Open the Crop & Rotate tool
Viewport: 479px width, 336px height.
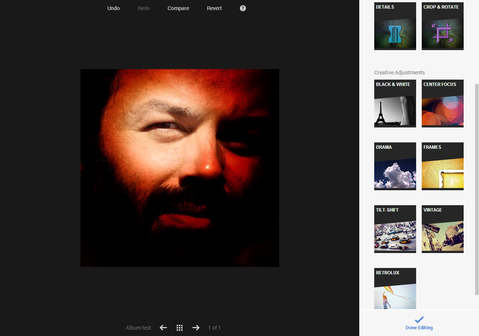[x=442, y=26]
